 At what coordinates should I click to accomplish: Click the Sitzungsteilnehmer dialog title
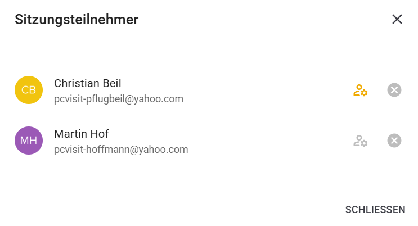click(x=77, y=20)
